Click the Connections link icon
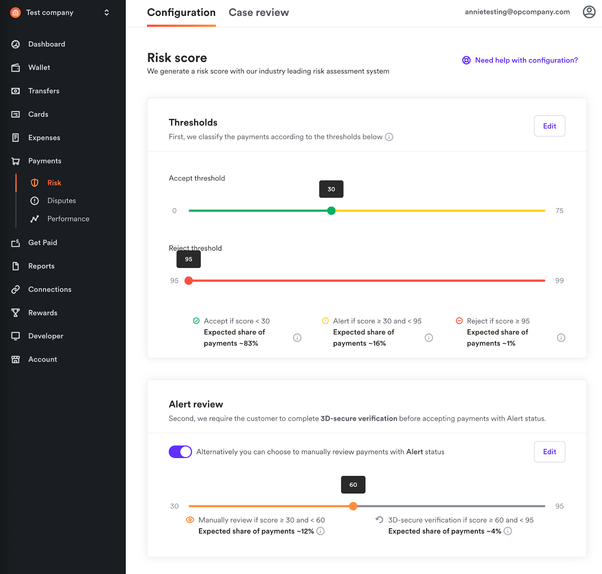This screenshot has height=574, width=602. [x=15, y=290]
